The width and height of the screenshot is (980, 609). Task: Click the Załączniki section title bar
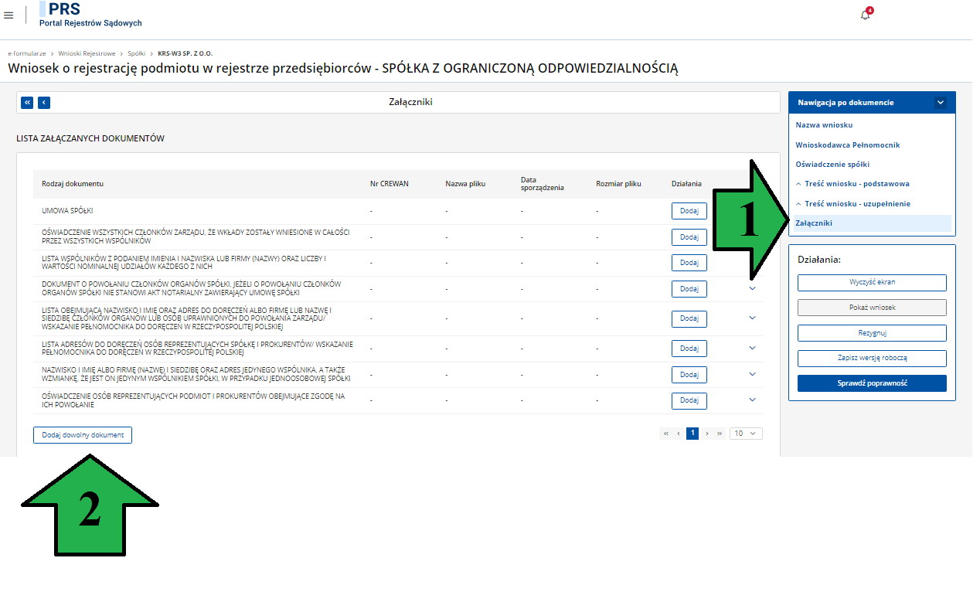(399, 102)
